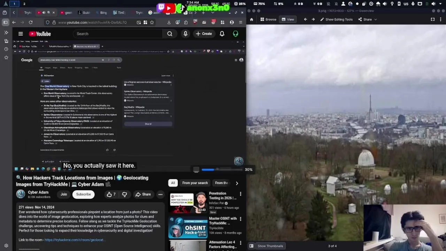
Task: Mute the playing YouTube tab audio
Action: pyautogui.click(x=44, y=13)
